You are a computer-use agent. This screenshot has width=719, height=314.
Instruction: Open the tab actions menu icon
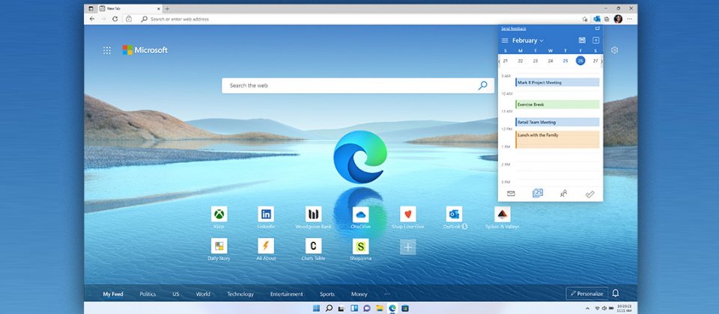tap(91, 8)
